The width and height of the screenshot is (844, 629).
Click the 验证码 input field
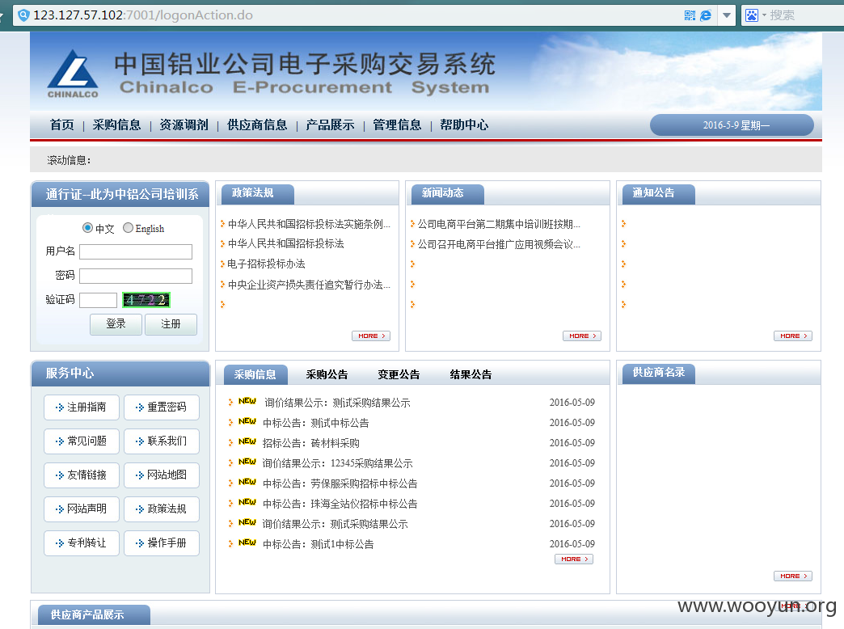click(x=98, y=300)
